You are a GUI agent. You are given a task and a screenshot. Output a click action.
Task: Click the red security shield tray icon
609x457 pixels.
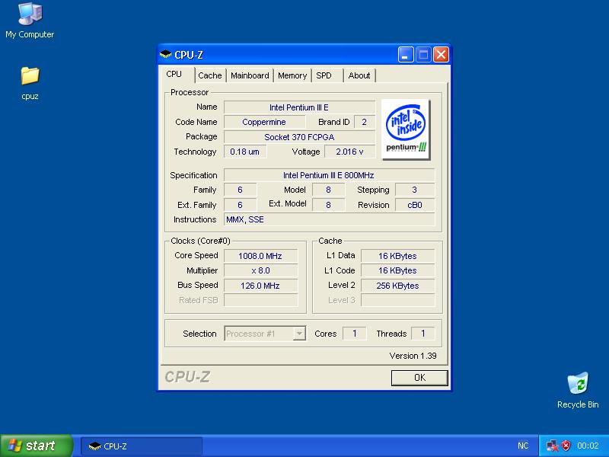pos(566,446)
